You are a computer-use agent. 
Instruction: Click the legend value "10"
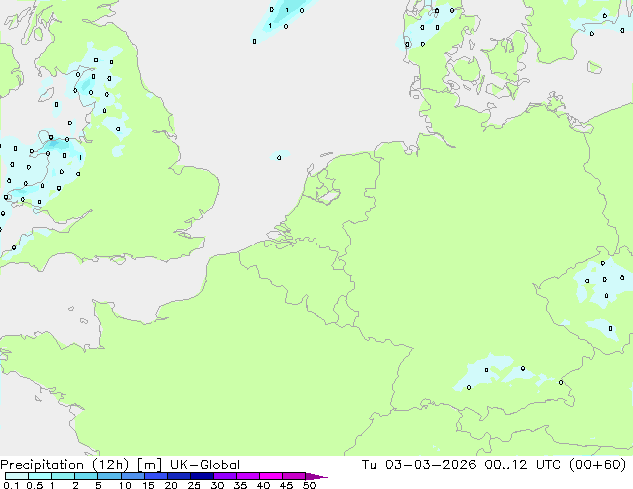125,485
